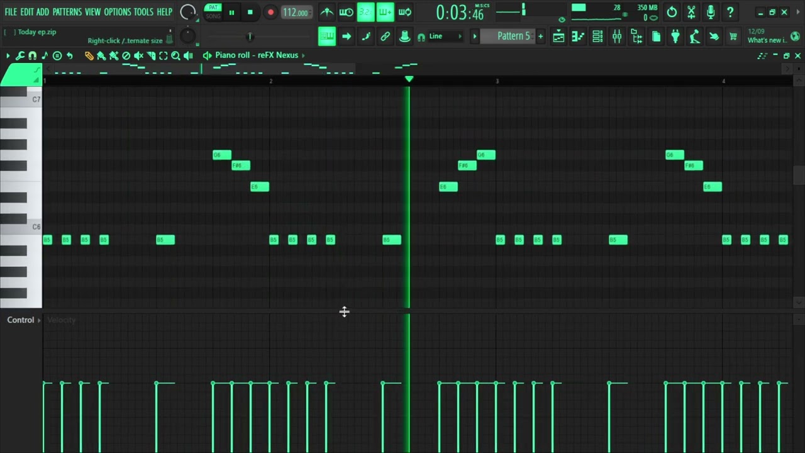Click the song position slider

(x=249, y=36)
